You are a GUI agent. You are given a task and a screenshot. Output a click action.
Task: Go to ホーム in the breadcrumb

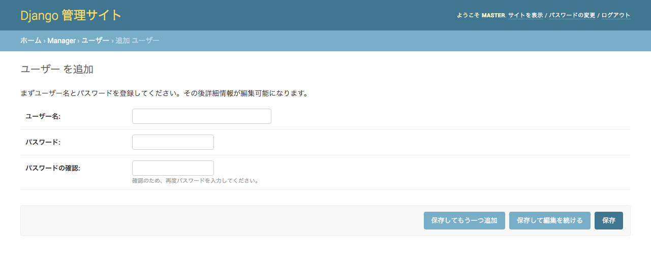[30, 41]
